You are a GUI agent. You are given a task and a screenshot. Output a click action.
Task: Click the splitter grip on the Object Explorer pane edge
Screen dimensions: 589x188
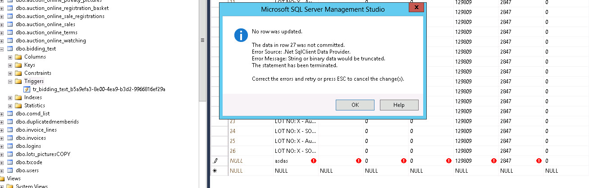coord(203,40)
